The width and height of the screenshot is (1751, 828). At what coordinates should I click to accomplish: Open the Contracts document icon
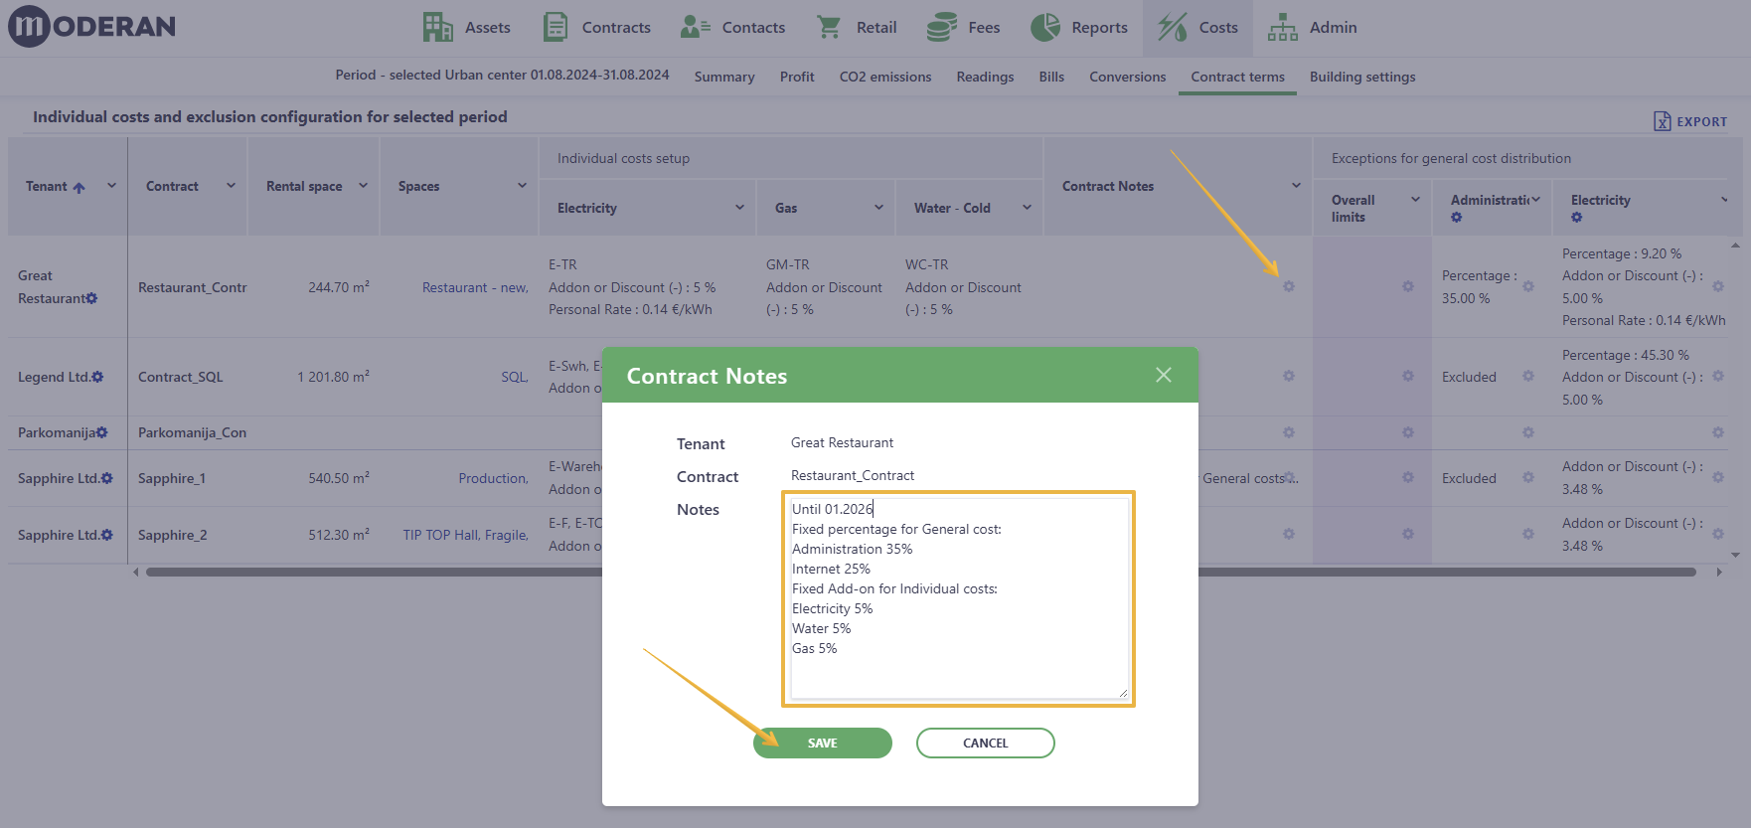(556, 27)
